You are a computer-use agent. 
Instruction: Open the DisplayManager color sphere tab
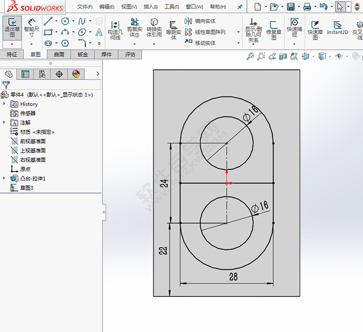tap(76, 74)
